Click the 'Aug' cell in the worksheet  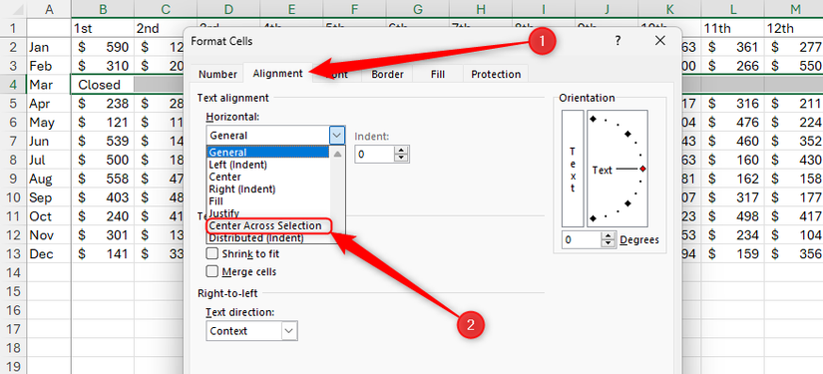coord(49,179)
